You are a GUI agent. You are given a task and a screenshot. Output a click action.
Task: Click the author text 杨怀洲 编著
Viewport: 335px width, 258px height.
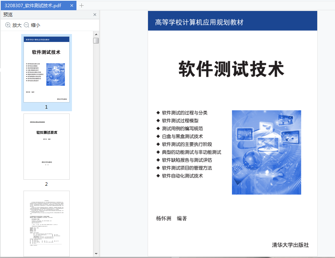coord(171,219)
